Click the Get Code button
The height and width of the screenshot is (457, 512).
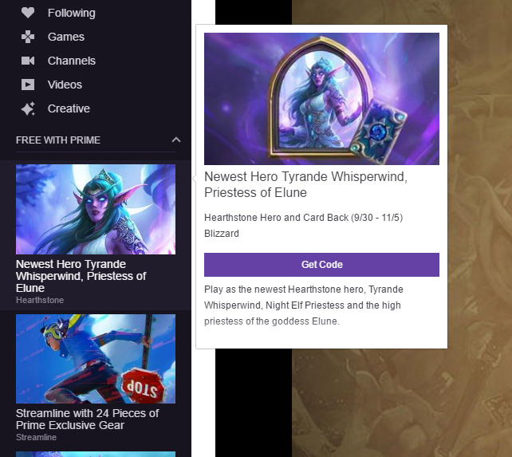point(321,265)
